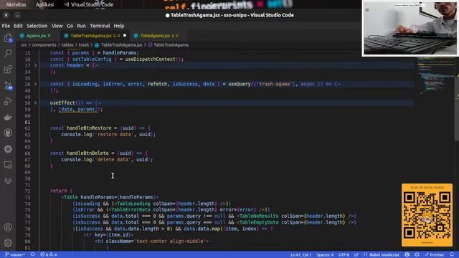This screenshot has height=258, width=459.
Task: Click handleBtnDelete on line 66
Action: [x=87, y=153]
